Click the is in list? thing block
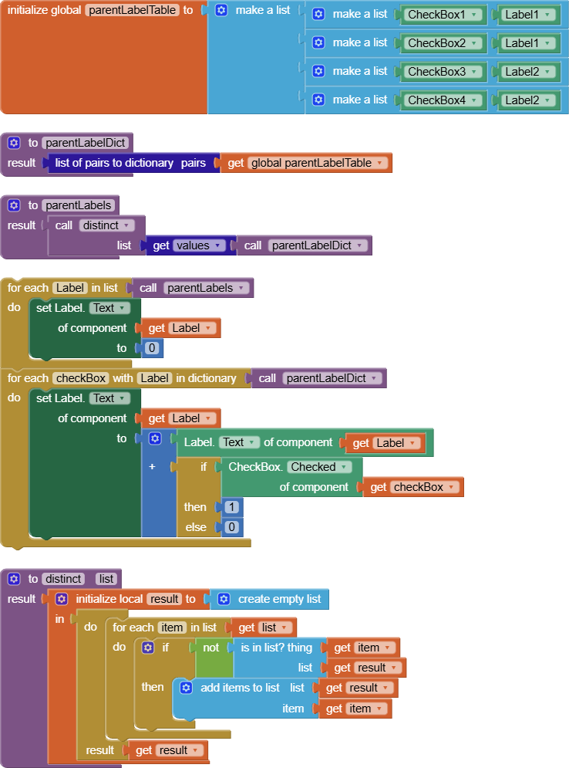Screen dimensions: 569x768 click(x=276, y=648)
